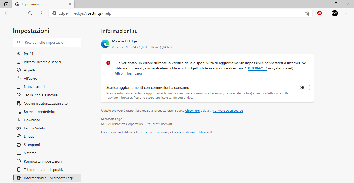354x183 pixels.
Task: Open the Lingue settings section
Action: point(47,136)
